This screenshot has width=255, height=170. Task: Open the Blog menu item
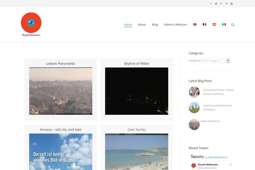(x=155, y=25)
